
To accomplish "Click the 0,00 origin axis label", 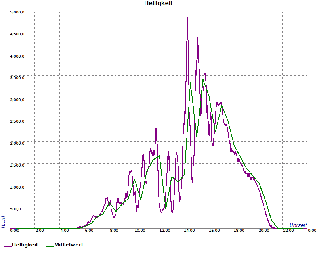I will pos(15,231).
